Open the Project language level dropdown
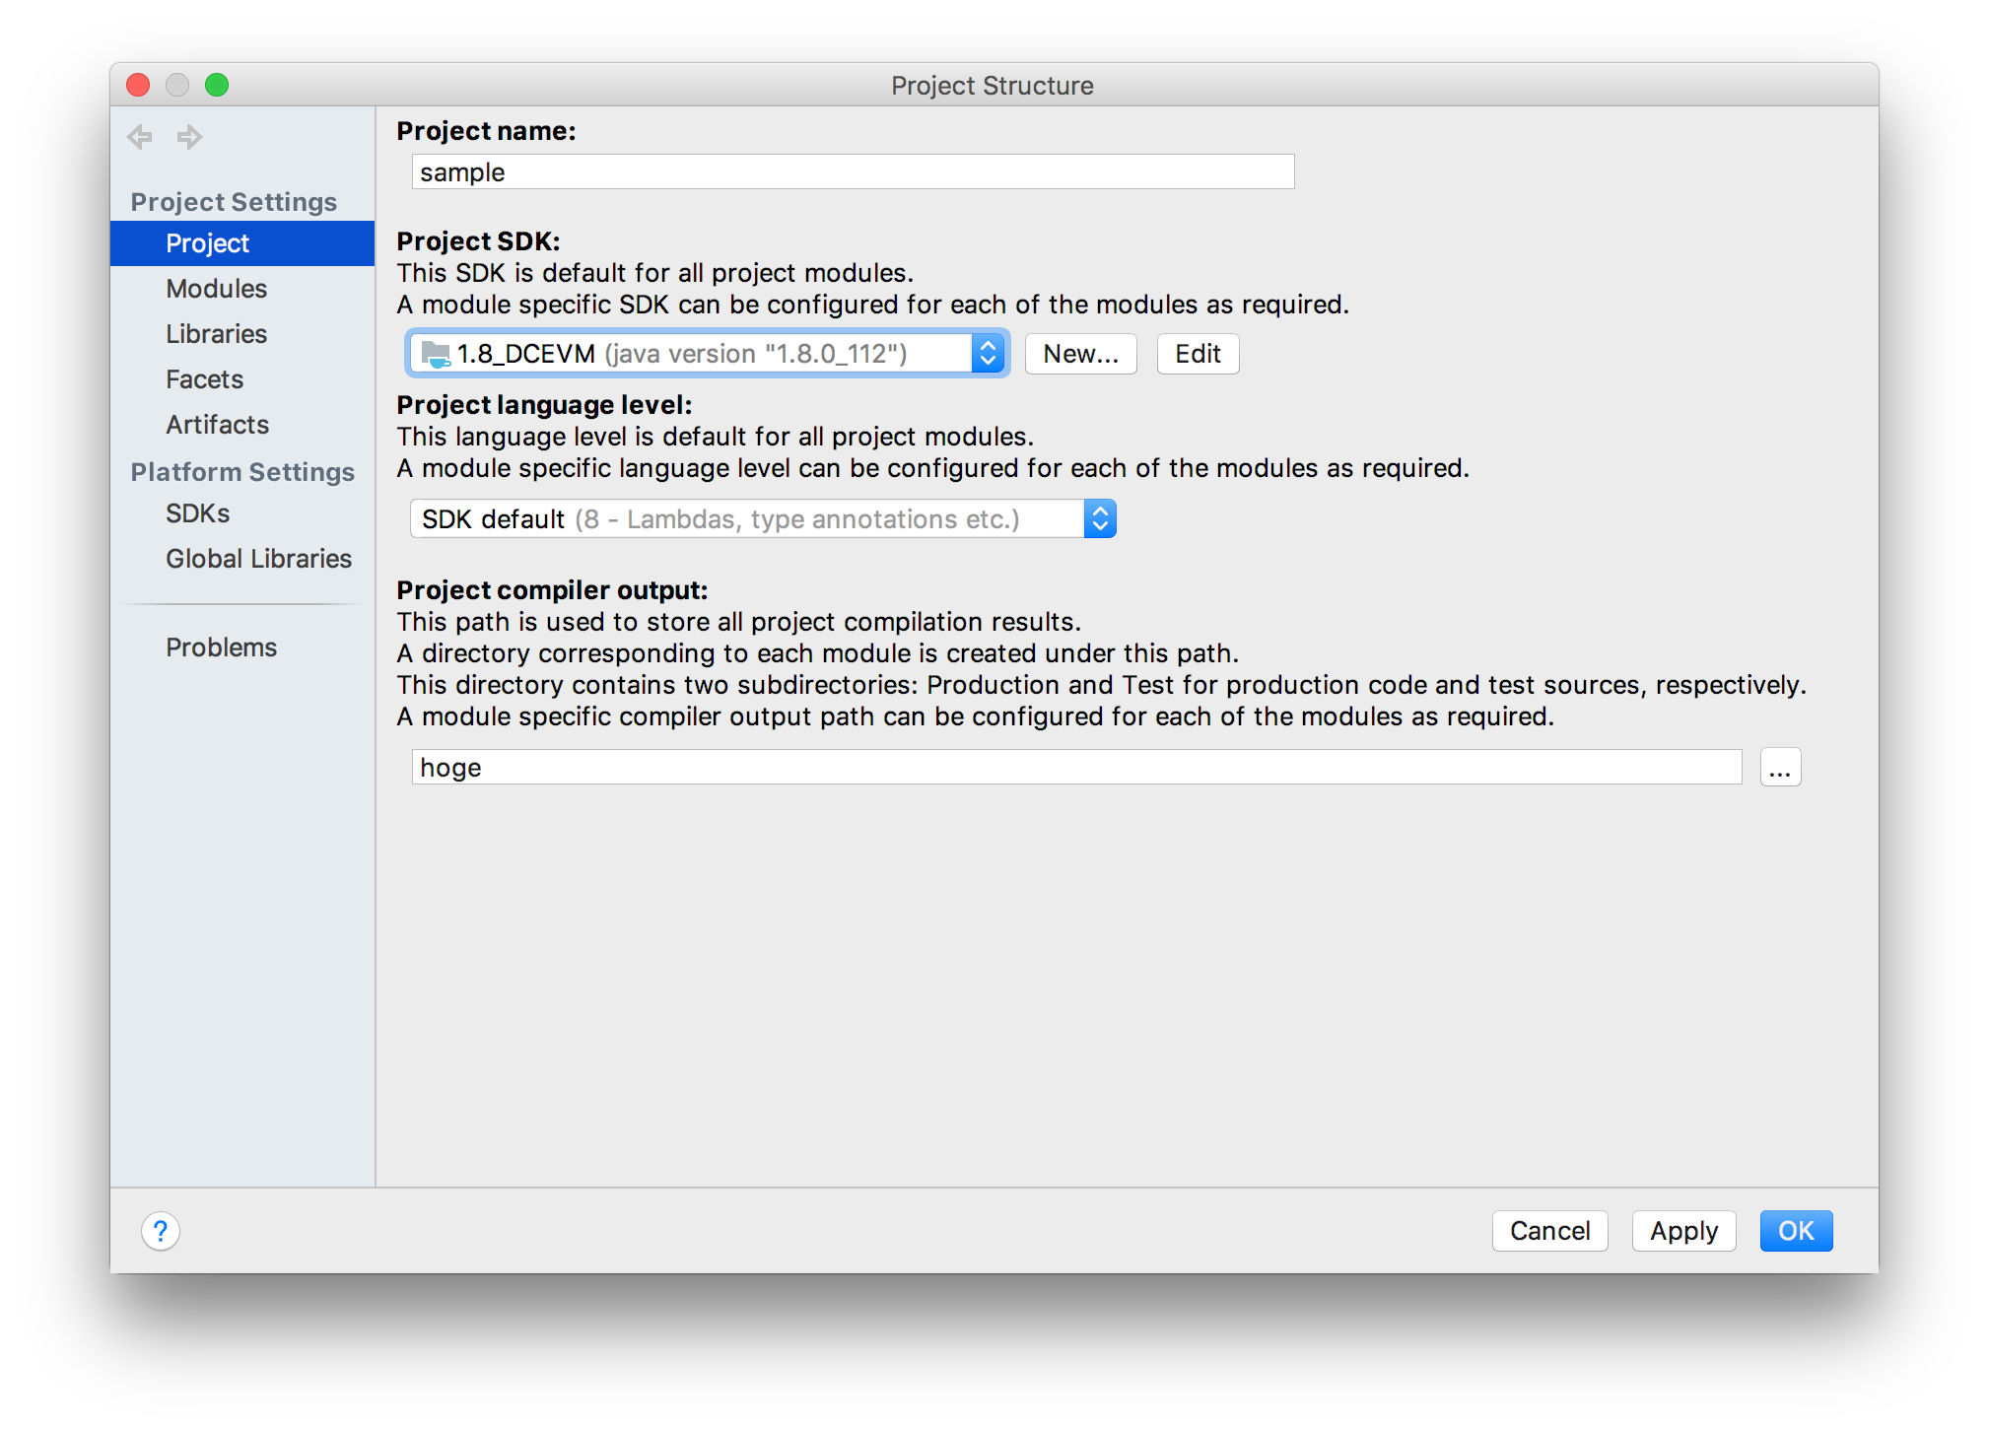 click(x=1101, y=517)
